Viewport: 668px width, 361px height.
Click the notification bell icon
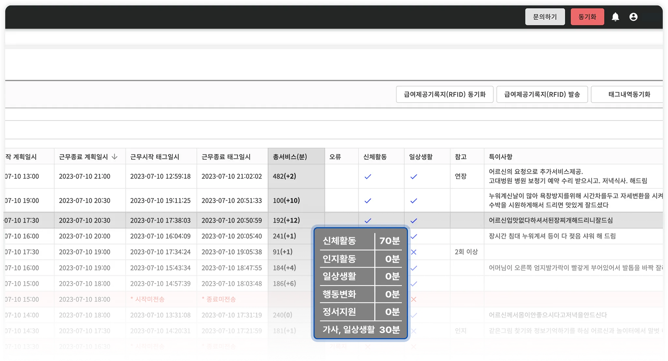click(615, 17)
